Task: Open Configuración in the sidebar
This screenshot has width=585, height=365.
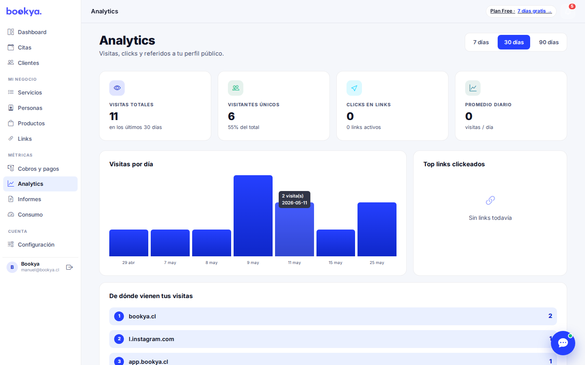Action: coord(40,245)
